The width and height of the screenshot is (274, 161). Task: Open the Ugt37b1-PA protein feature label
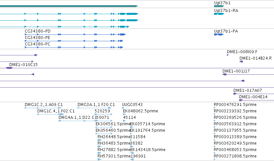[226, 31]
